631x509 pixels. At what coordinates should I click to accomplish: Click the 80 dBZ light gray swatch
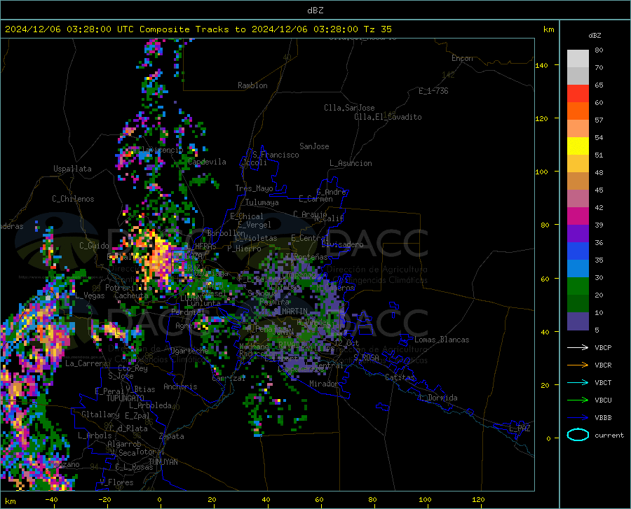pos(578,59)
